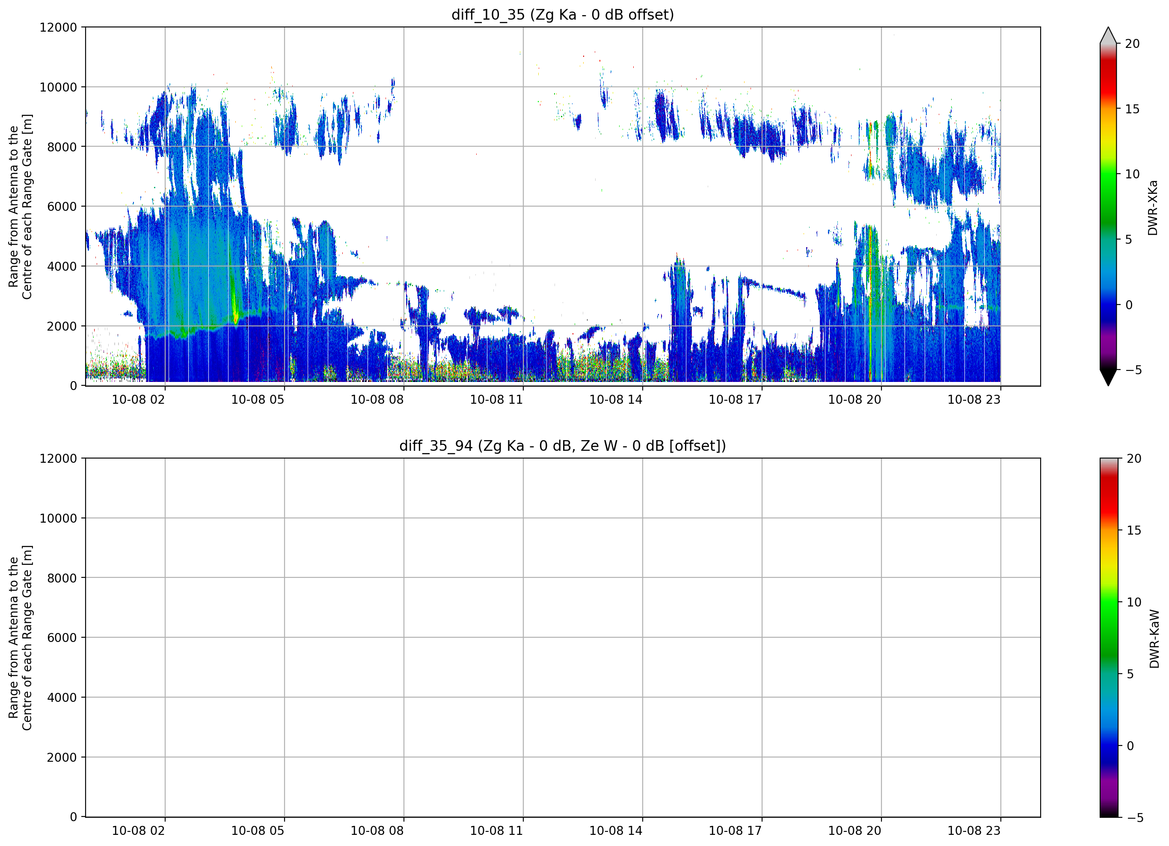
Task: Click the 20 tick on DWR-KaW colorbar
Action: [1134, 458]
